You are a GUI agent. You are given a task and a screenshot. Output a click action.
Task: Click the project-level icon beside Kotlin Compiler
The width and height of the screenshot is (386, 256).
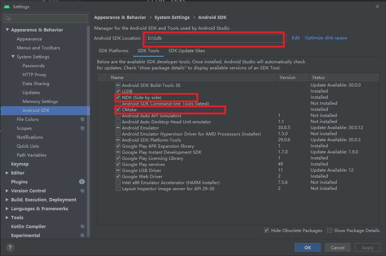pyautogui.click(x=83, y=226)
